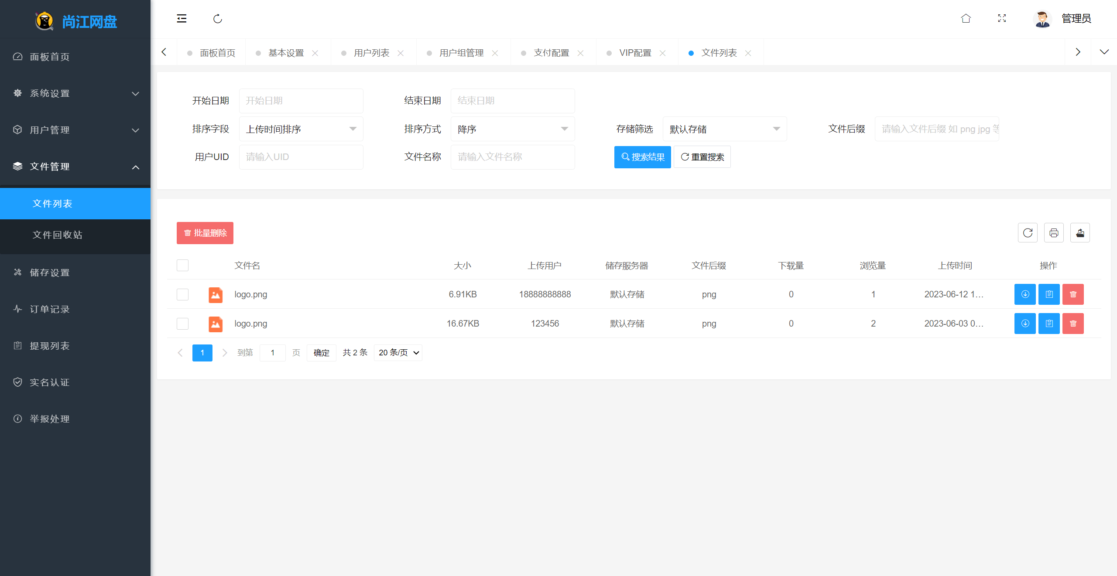This screenshot has width=1117, height=576.
Task: Expand the 系统设置 sidebar menu
Action: pos(75,93)
